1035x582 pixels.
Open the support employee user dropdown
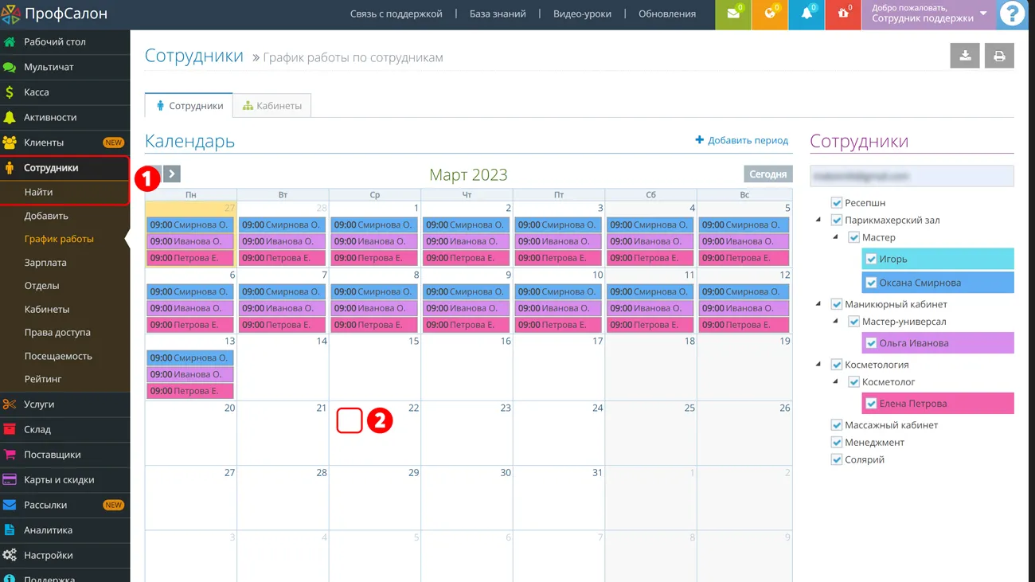tap(928, 14)
